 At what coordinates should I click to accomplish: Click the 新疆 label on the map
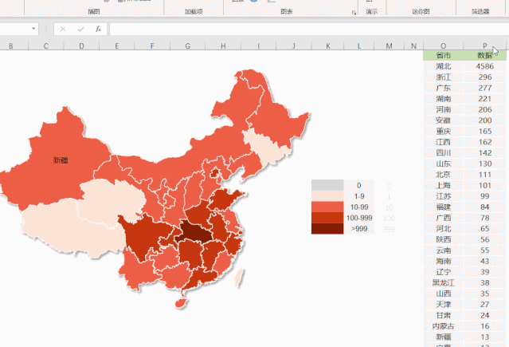[61, 160]
